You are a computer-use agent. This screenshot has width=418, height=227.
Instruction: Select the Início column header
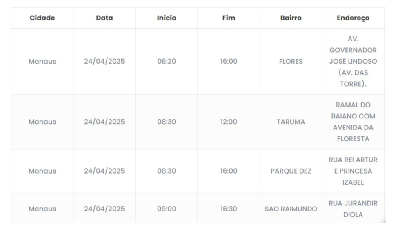(x=167, y=18)
